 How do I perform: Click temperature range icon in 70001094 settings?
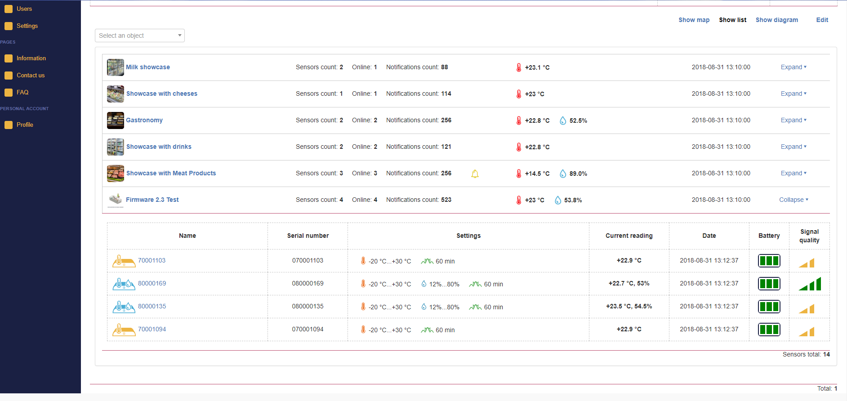tap(363, 330)
